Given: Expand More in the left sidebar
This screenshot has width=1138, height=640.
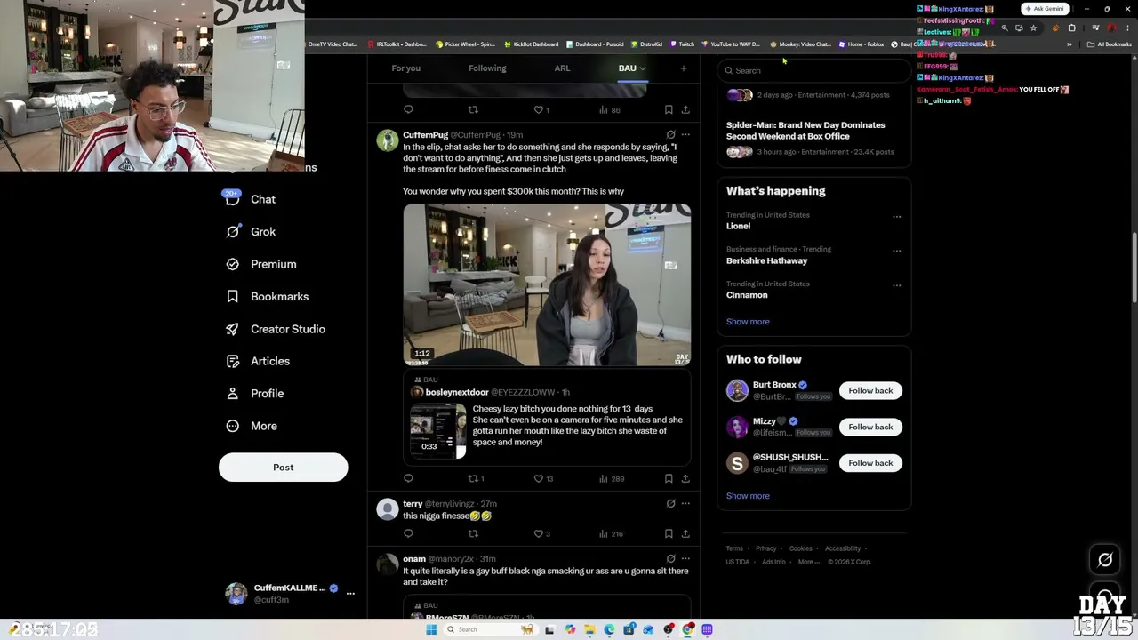Looking at the screenshot, I should (x=251, y=426).
